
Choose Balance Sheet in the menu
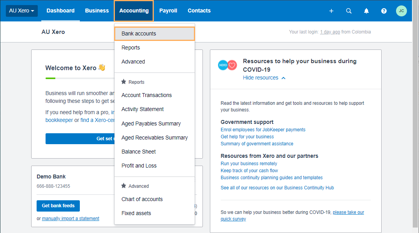point(139,152)
